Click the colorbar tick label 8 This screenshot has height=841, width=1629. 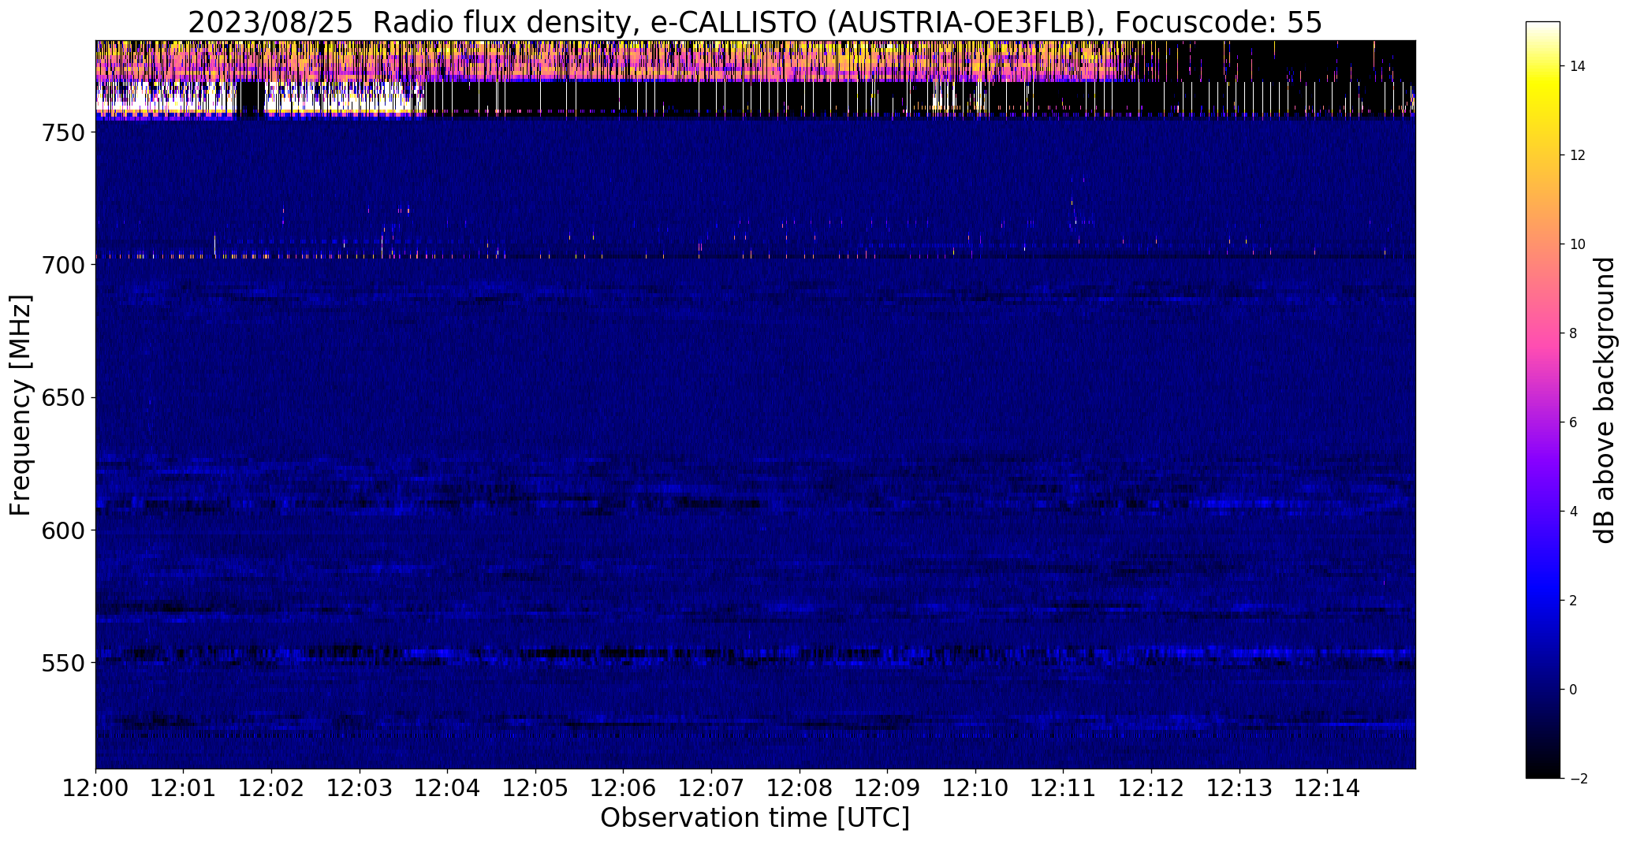pos(1574,333)
